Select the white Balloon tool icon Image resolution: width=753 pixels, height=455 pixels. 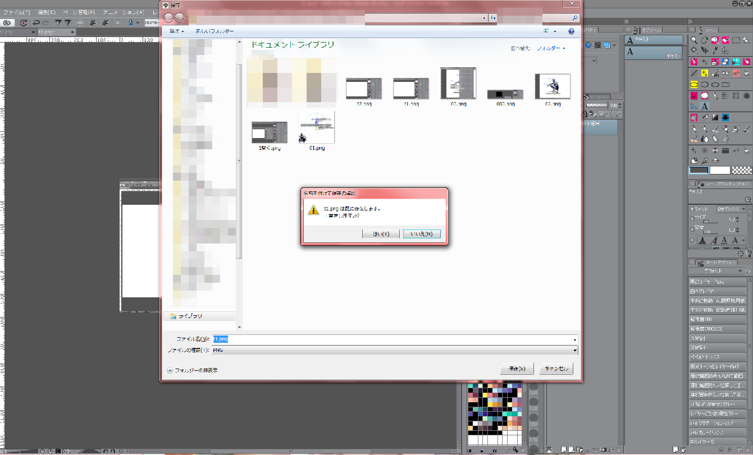[x=705, y=95]
